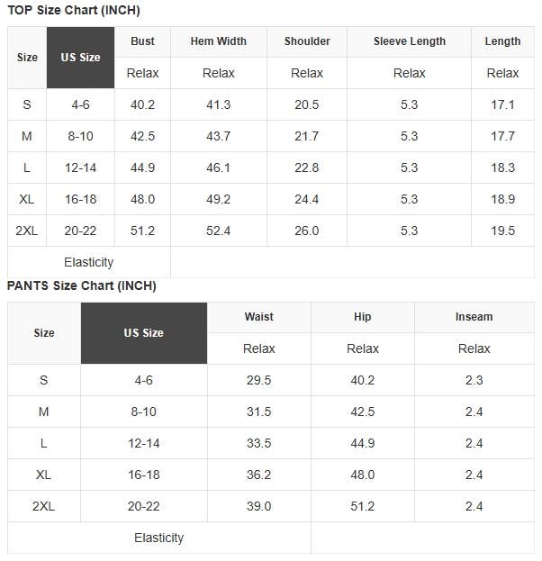Click the Bust column header
Screen dimensions: 542x561
[x=142, y=41]
